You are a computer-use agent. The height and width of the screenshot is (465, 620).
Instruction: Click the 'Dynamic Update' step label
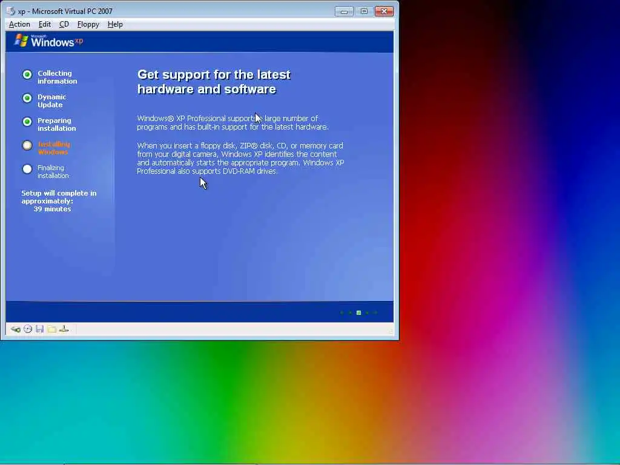52,101
